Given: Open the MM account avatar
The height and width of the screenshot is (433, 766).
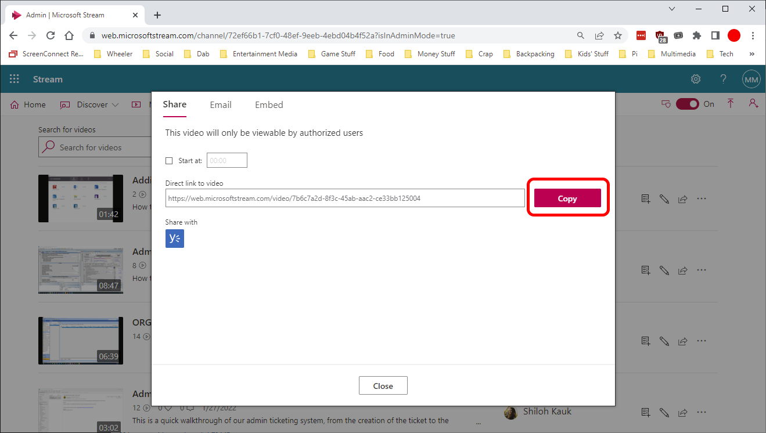Looking at the screenshot, I should 751,80.
